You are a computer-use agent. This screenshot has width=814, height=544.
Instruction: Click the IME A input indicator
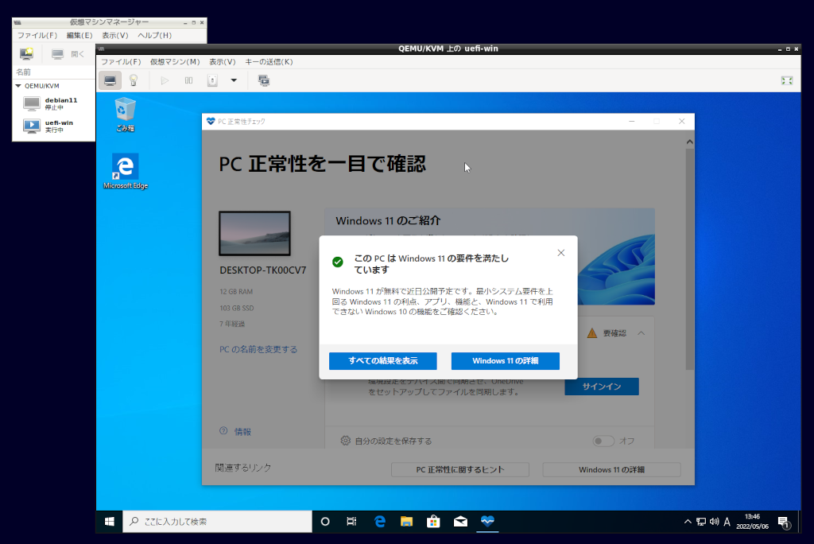coord(727,522)
